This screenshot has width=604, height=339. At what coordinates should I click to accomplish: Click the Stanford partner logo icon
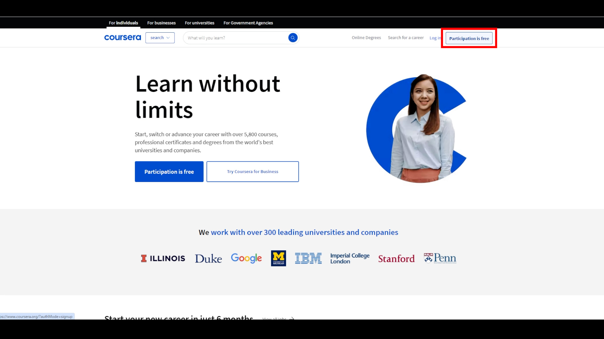click(396, 258)
